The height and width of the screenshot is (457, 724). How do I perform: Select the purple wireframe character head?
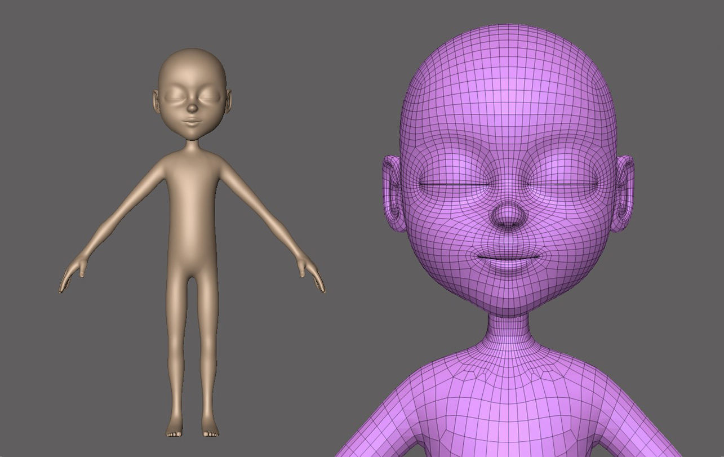508,172
